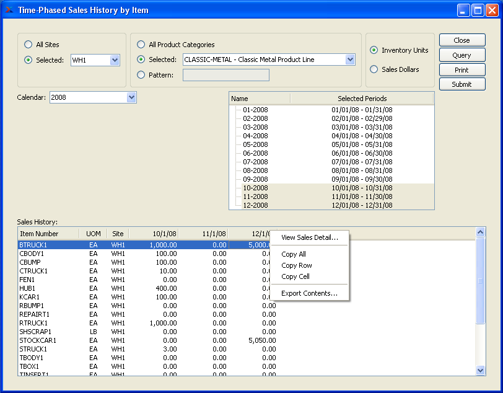This screenshot has height=393, width=503.
Task: Switch to Sales Dollars display
Action: 374,69
